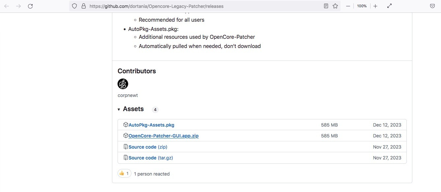441x192 pixels.
Task: Reset zoom level showing 100%
Action: 362,6
